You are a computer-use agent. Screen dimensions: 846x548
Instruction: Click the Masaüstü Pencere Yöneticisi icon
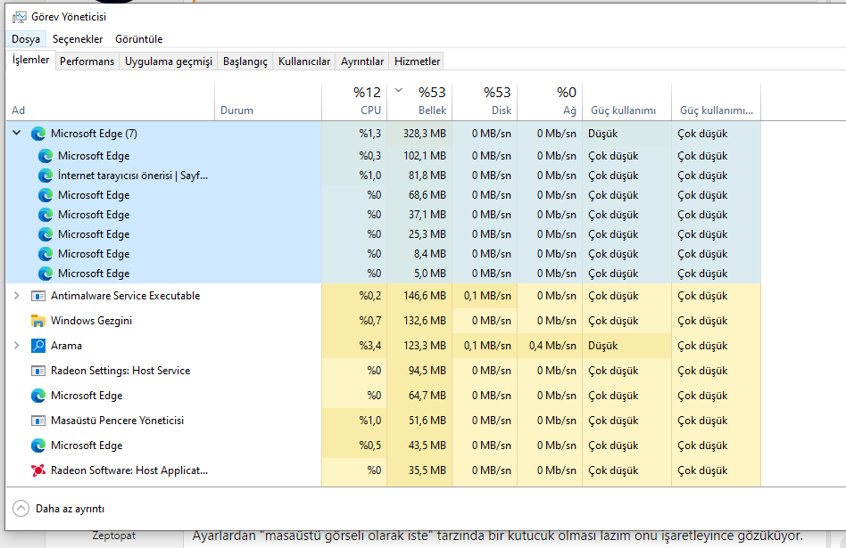[x=38, y=421]
